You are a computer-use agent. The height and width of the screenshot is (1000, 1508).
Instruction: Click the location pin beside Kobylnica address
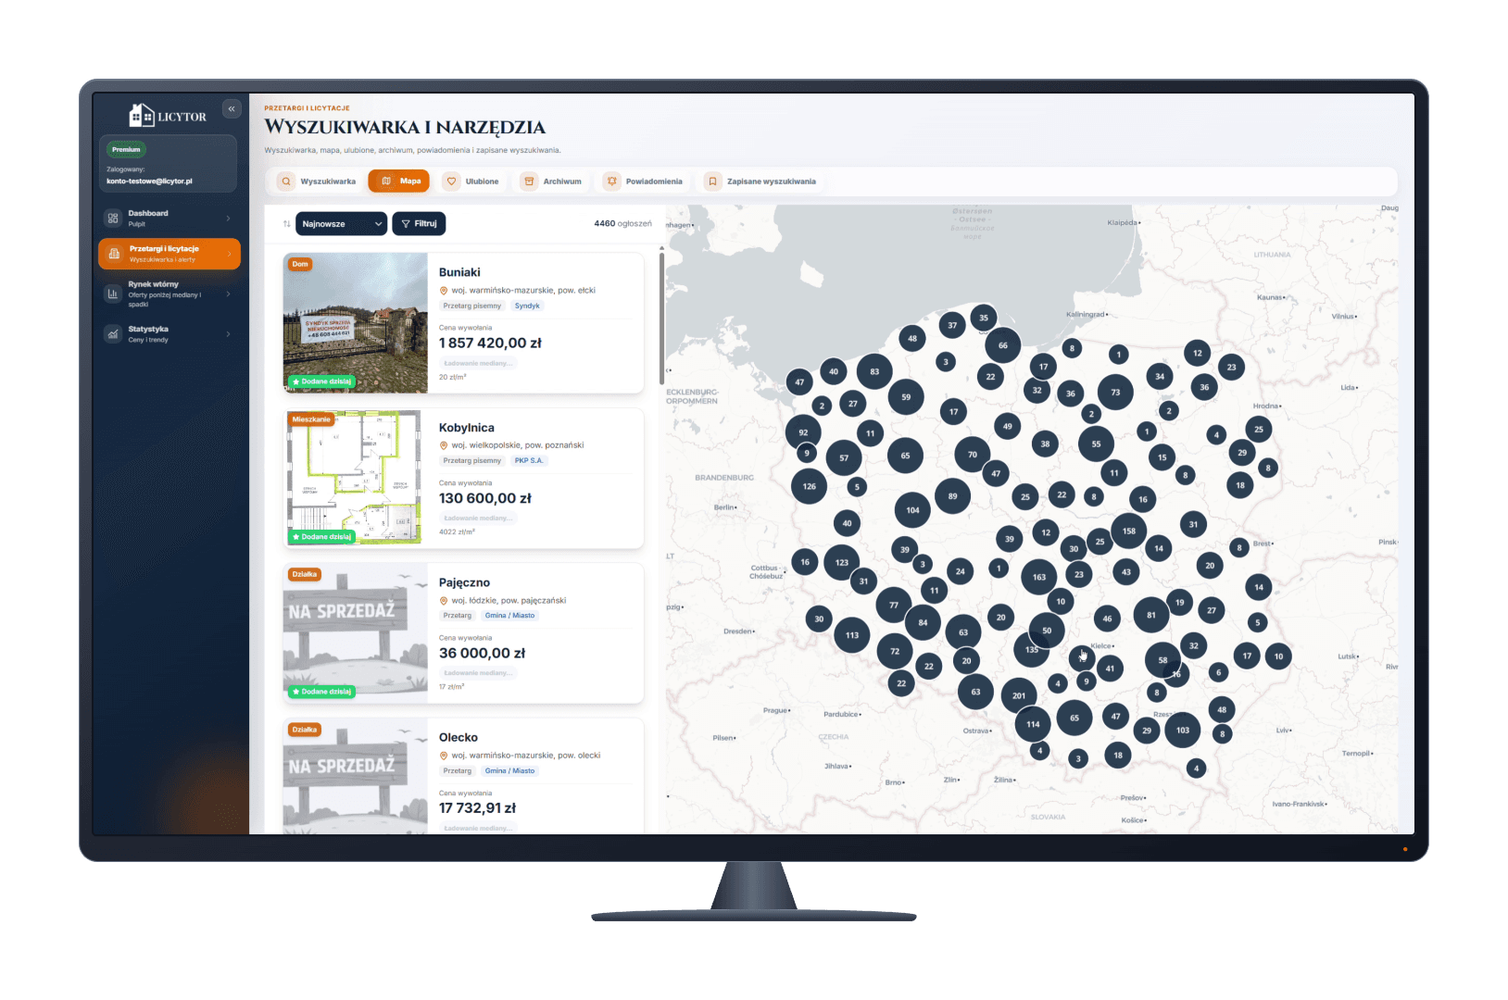tap(444, 445)
